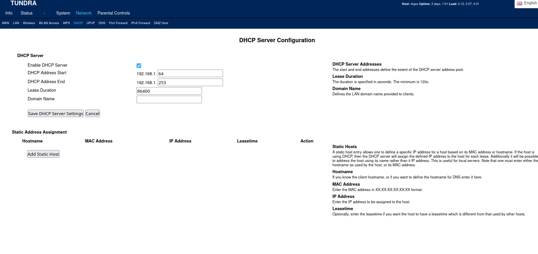
Task: Go to the LAN submenu tab
Action: pyautogui.click(x=16, y=23)
